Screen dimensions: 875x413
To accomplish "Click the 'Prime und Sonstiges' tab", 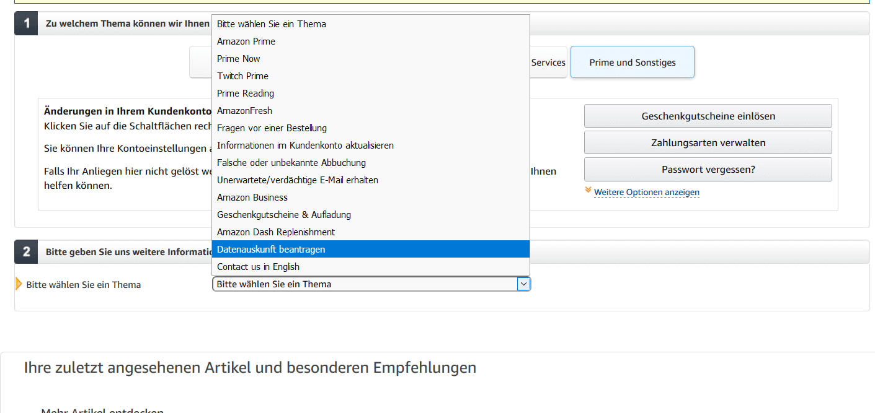I will pos(632,63).
